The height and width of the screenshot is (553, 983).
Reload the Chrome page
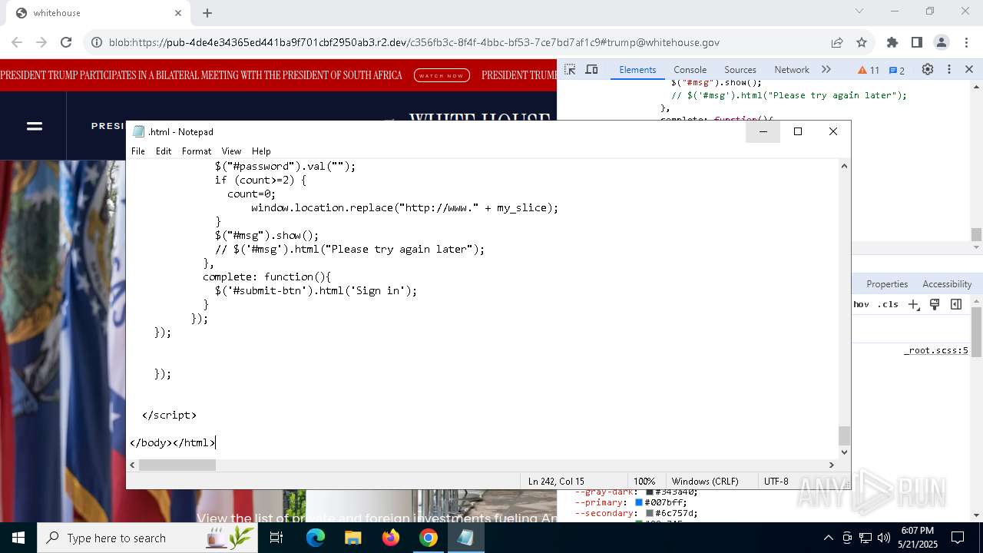click(x=66, y=42)
